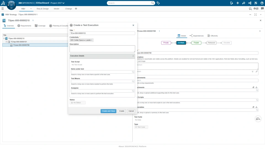This screenshot has width=265, height=149.
Task: Close the Create a Test Execution dialog
Action: click(x=133, y=25)
